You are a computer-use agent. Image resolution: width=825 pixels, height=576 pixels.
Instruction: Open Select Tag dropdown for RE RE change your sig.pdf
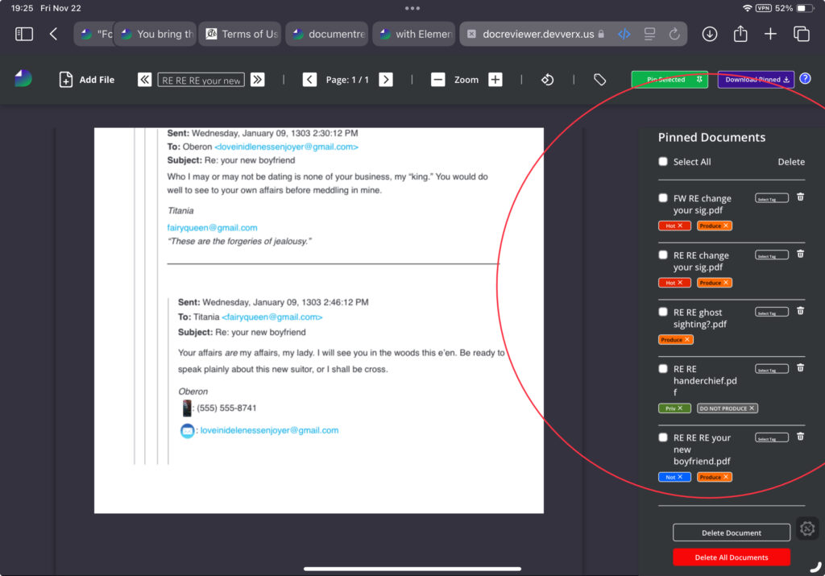pos(771,255)
